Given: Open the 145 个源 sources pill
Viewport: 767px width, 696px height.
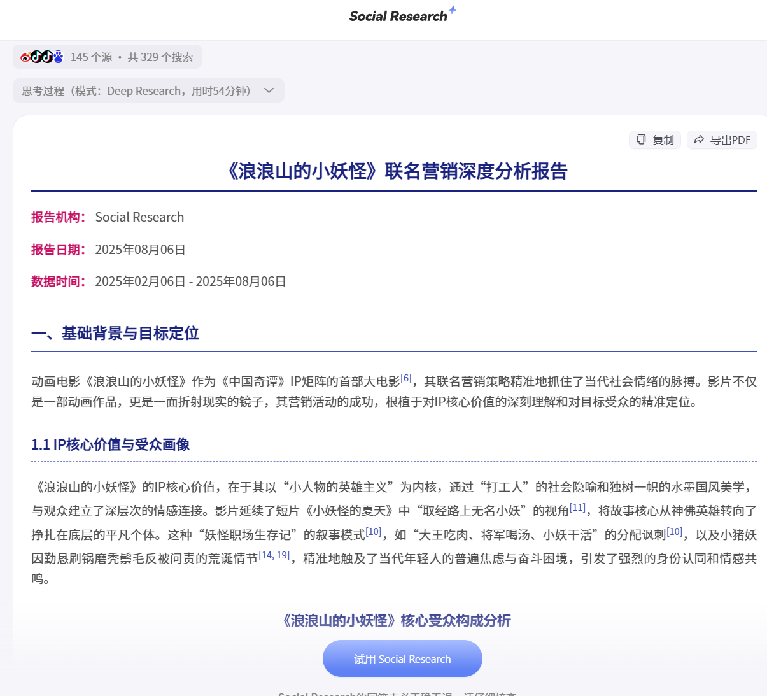Looking at the screenshot, I should 107,57.
